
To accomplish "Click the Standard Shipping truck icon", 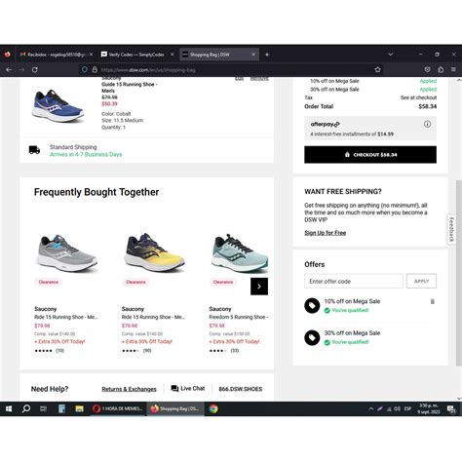I will (34, 150).
